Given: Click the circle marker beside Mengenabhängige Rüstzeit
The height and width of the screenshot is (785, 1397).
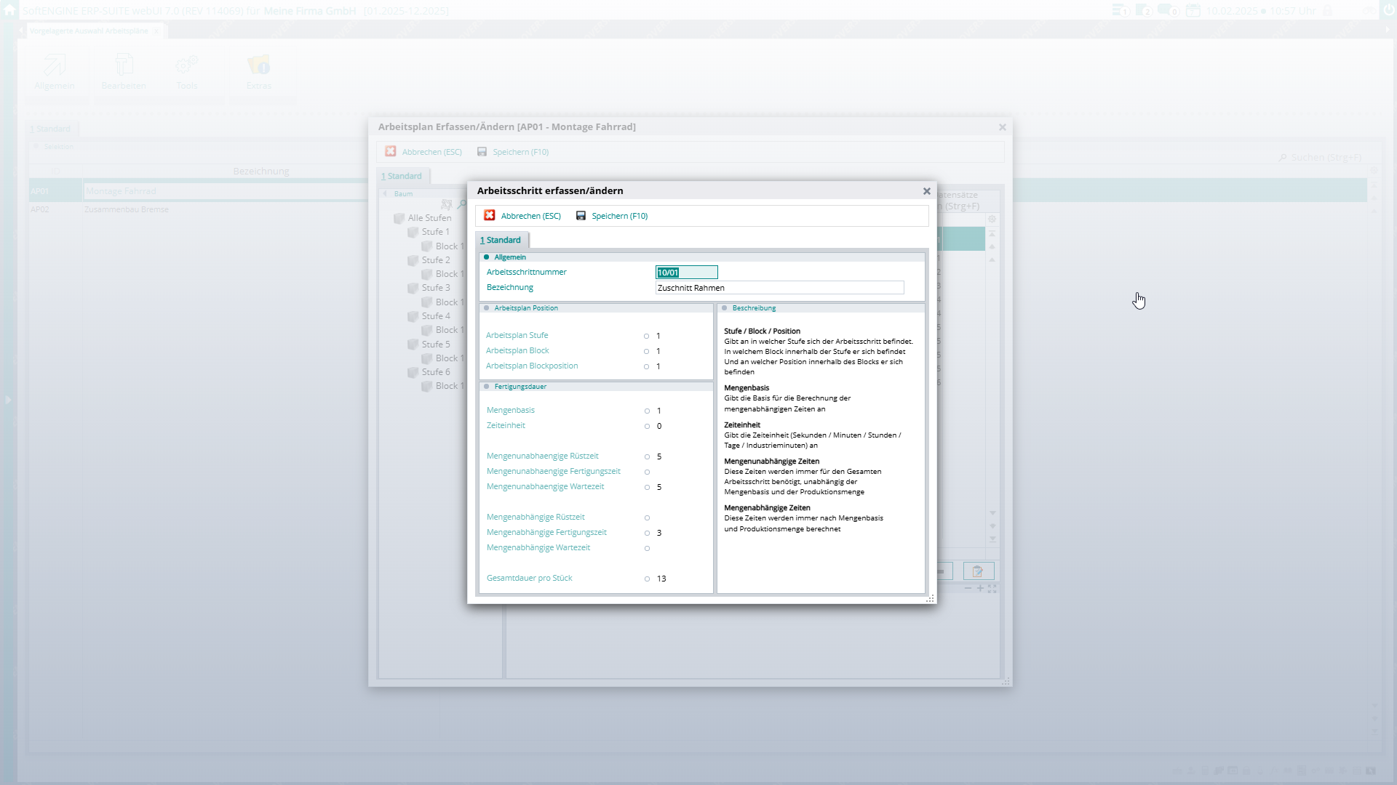Looking at the screenshot, I should point(647,518).
